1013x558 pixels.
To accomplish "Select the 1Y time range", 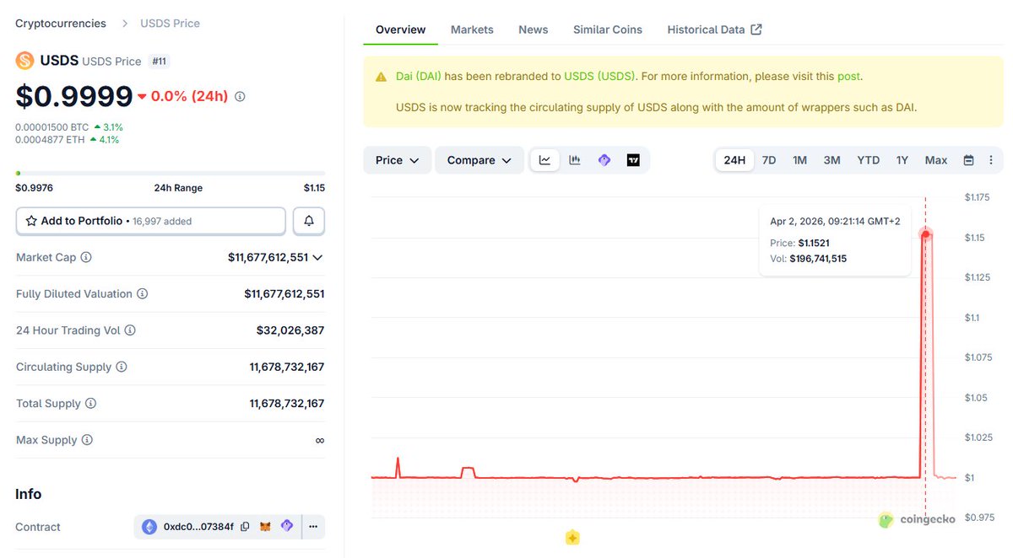I will (x=902, y=160).
